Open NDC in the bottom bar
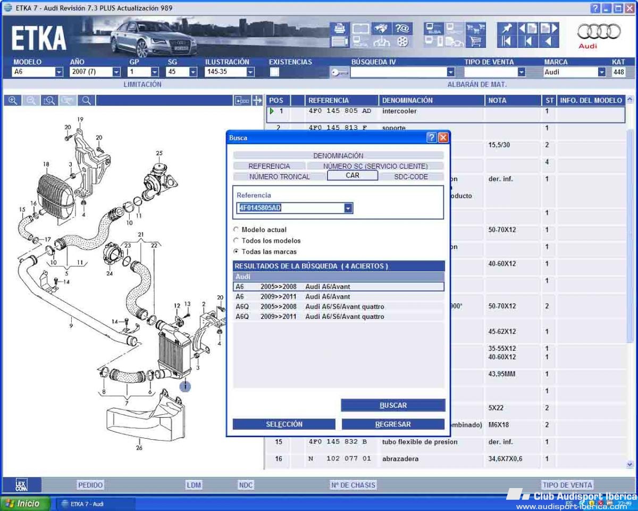This screenshot has width=638, height=511. [x=246, y=485]
